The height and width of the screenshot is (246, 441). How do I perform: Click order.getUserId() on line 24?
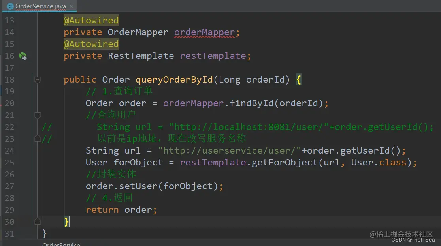point(354,151)
